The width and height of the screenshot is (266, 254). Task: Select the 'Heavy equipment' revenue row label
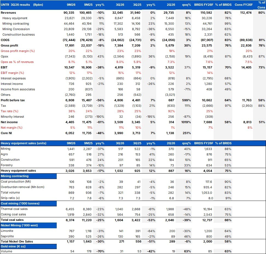tap(15, 18)
